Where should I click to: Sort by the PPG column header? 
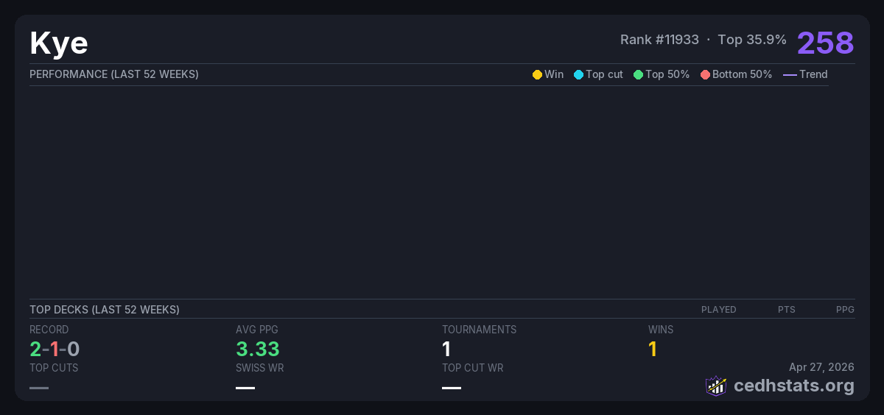click(x=845, y=310)
